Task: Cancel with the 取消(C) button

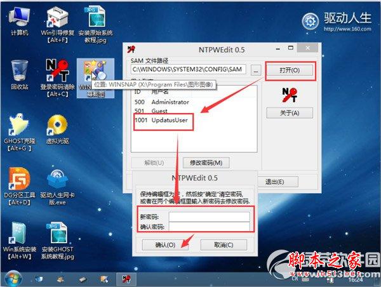Action: coord(224,244)
